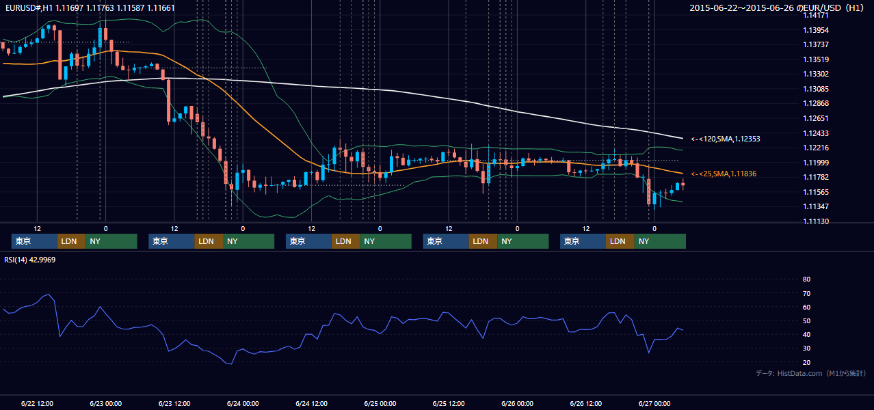Select time axis label 6/25 00:00
This screenshot has height=410, width=874.
coord(380,404)
